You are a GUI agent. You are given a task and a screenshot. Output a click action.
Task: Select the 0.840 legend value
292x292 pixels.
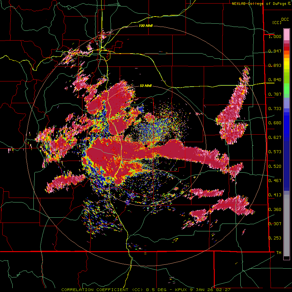coord(275,80)
